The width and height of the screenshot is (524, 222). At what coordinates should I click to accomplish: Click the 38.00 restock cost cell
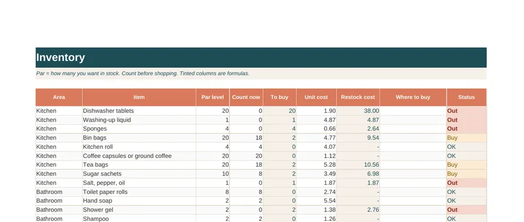tap(358, 111)
